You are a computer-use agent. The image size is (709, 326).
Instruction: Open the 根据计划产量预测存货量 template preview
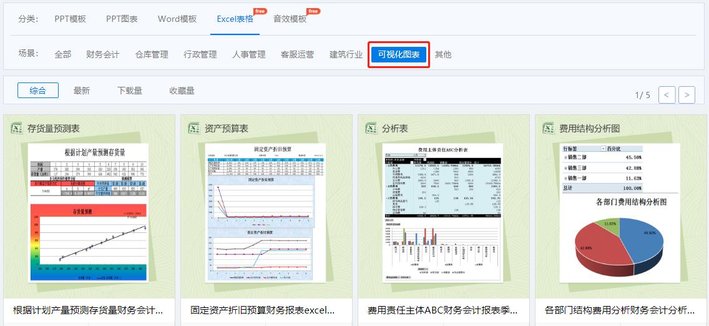click(x=88, y=213)
